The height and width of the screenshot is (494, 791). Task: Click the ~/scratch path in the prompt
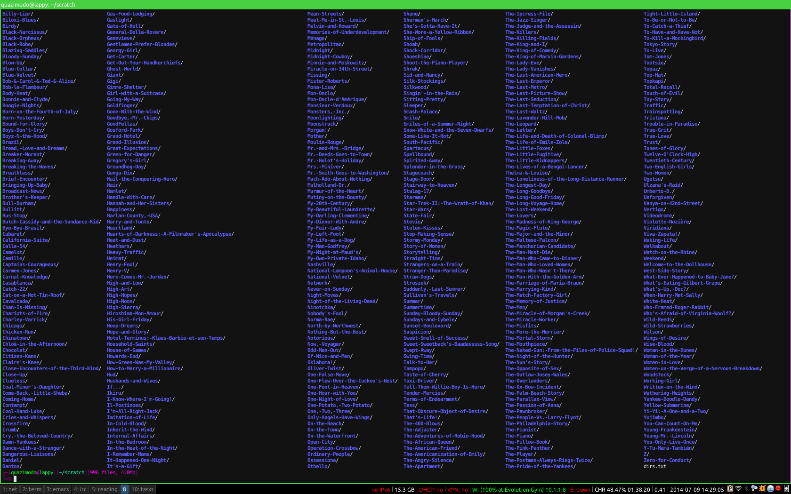72,473
